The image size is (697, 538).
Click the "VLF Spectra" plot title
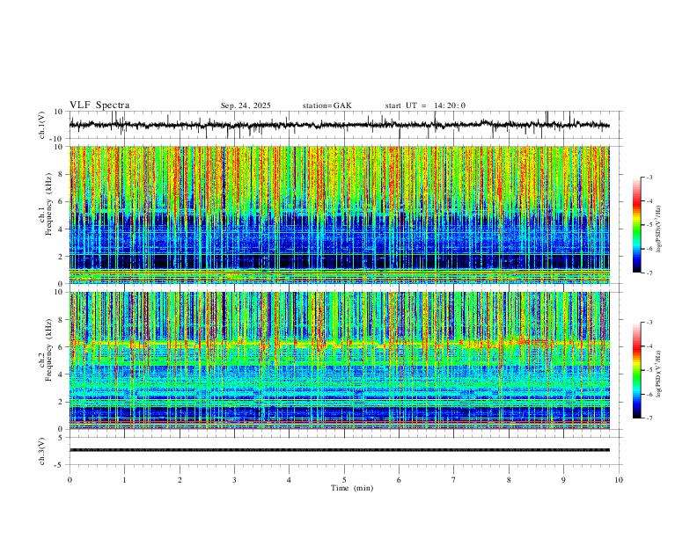pyautogui.click(x=99, y=105)
